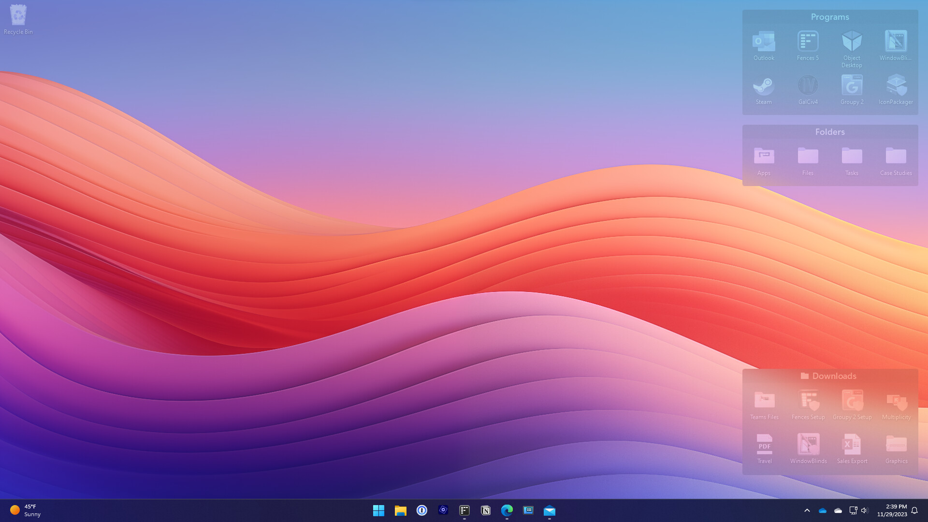Open Microsoft Edge from the taskbar
Image resolution: width=928 pixels, height=522 pixels.
pyautogui.click(x=507, y=510)
